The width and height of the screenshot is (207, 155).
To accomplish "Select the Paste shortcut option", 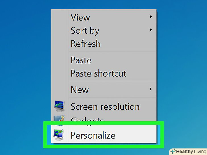I will click(x=98, y=73).
